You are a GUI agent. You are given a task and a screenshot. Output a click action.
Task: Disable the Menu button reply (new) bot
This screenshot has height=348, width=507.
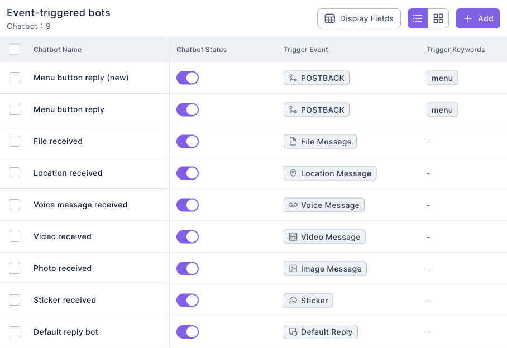(x=188, y=78)
